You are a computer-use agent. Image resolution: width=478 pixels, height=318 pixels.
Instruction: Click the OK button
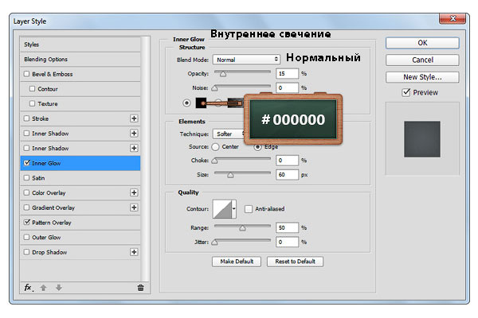point(422,43)
